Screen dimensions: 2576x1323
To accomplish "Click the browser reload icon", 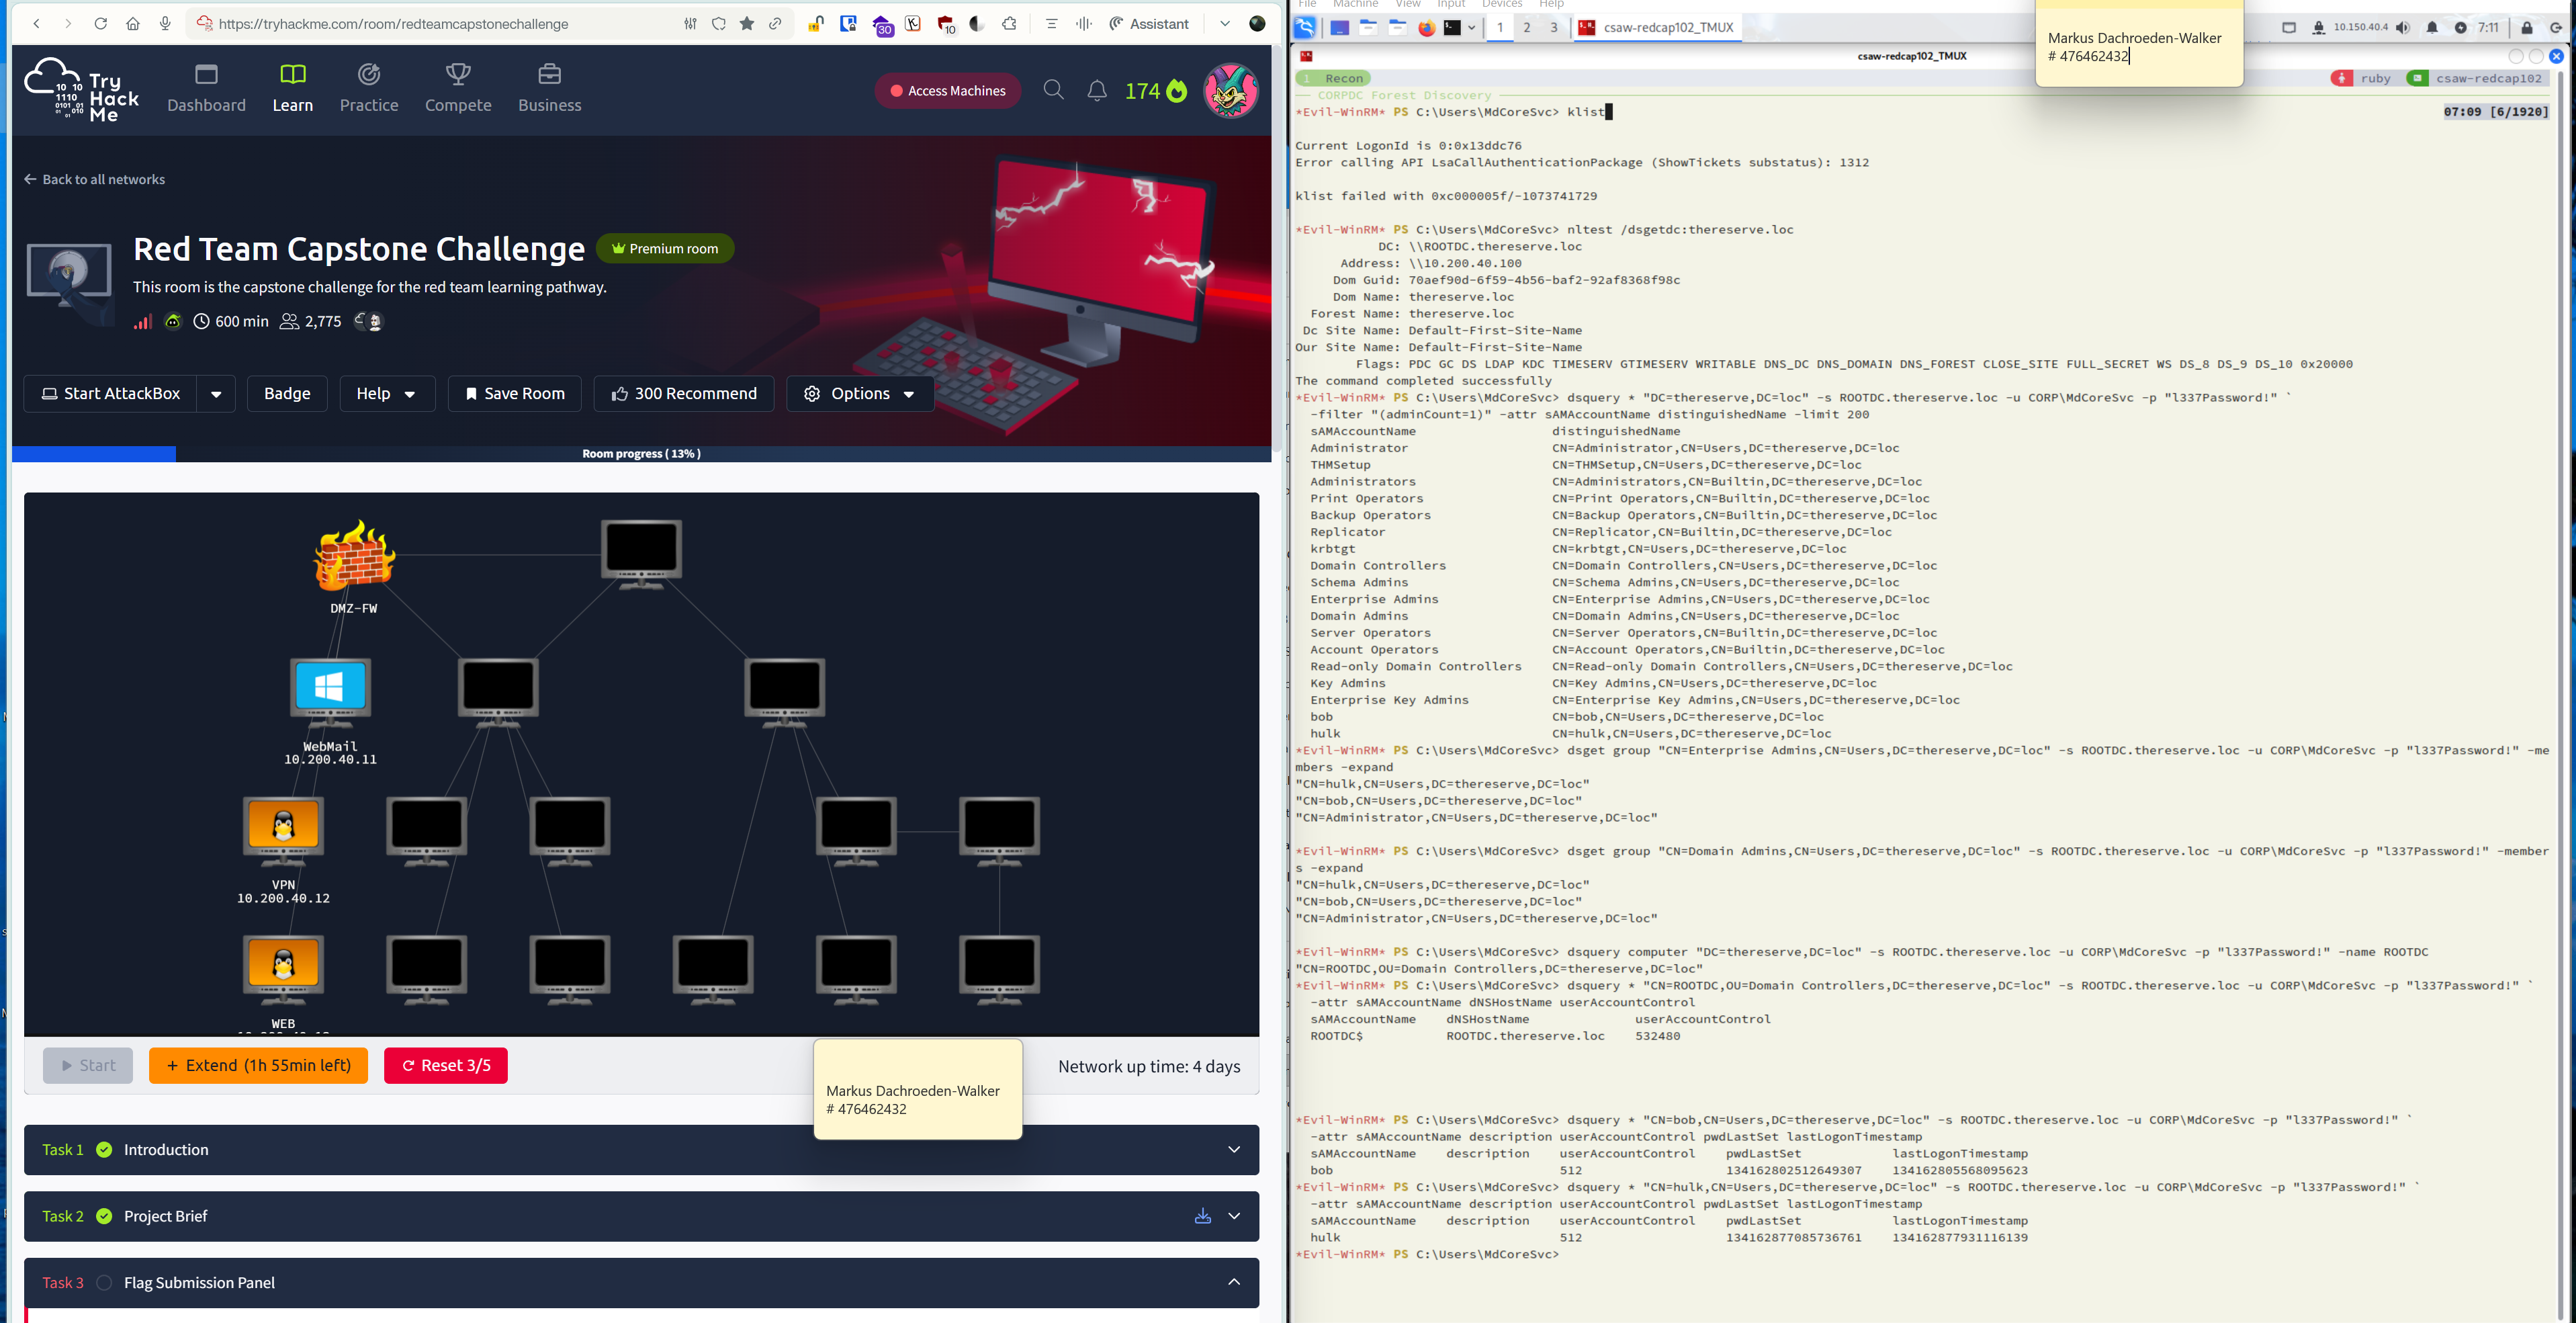I will coord(100,24).
